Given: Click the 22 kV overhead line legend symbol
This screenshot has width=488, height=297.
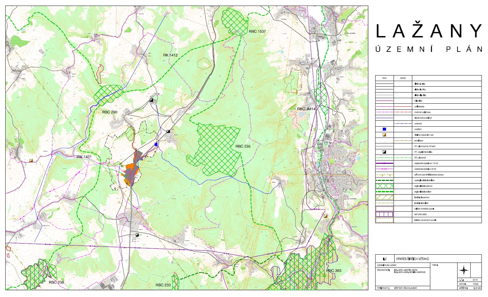Looking at the screenshot, I should [x=384, y=169].
